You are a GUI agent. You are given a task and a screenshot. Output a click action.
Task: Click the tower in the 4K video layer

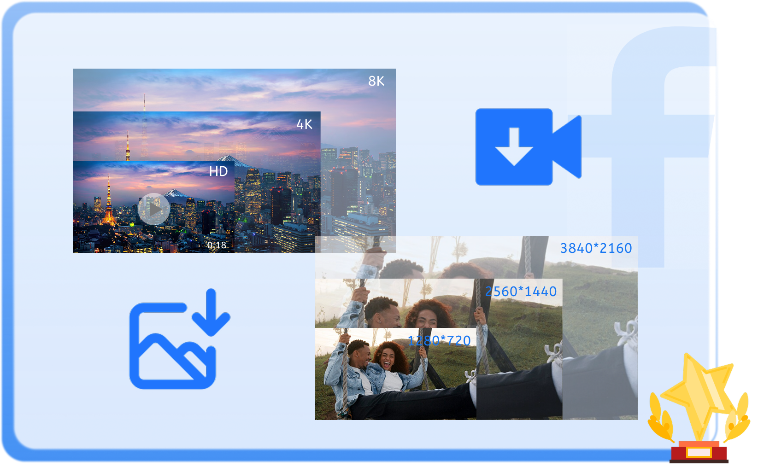click(128, 146)
